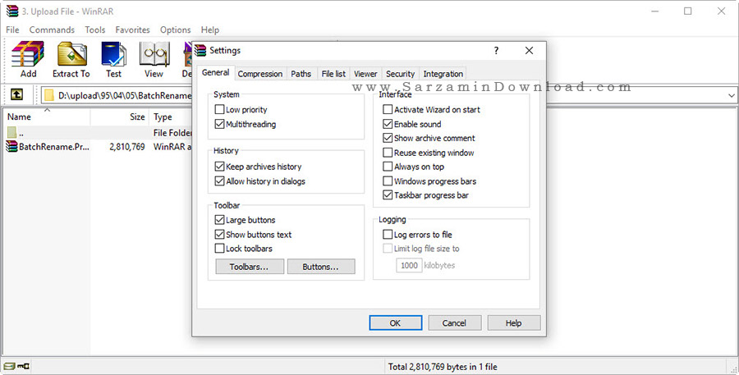Open the Tools menu
739x375 pixels.
94,30
